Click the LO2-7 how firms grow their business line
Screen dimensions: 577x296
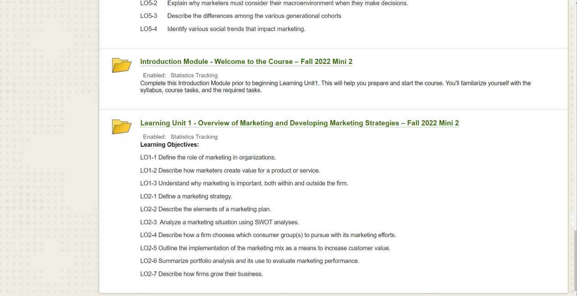coord(201,274)
